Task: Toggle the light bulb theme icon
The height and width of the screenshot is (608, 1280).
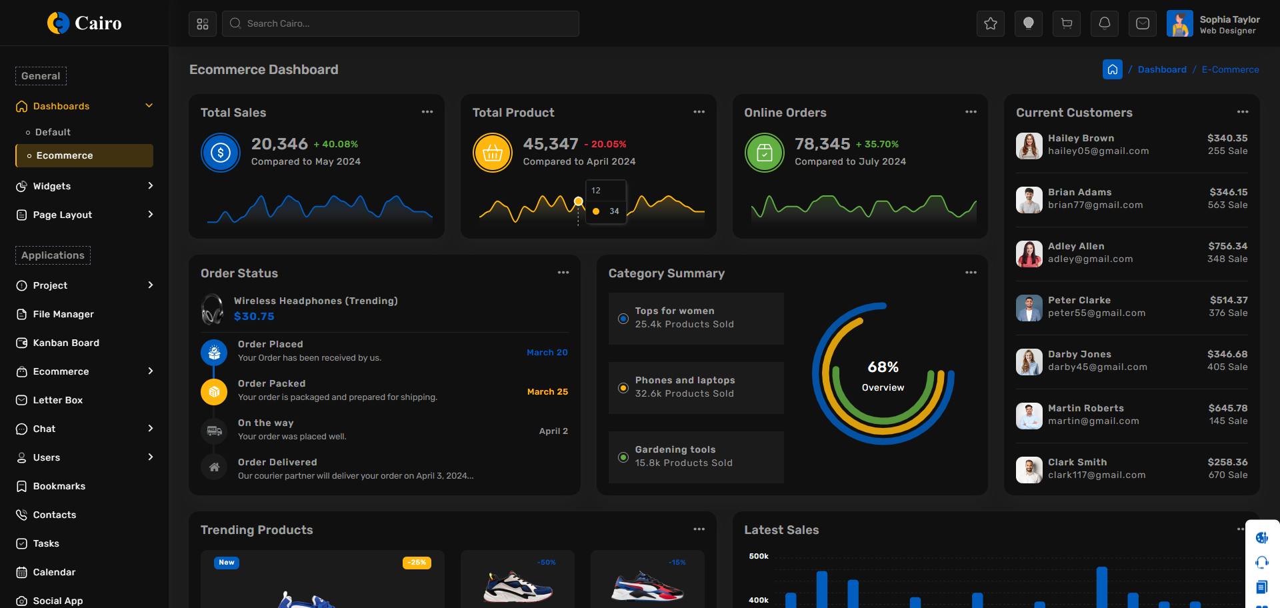Action: pyautogui.click(x=1029, y=23)
